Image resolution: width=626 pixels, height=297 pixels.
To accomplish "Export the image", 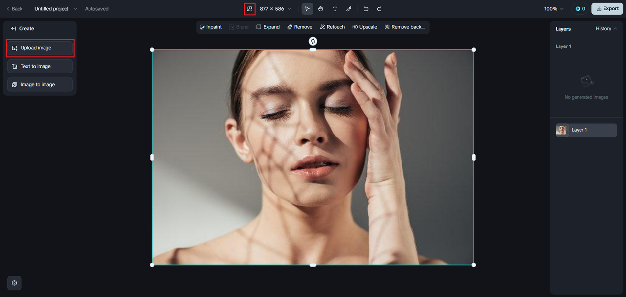I will coord(607,9).
